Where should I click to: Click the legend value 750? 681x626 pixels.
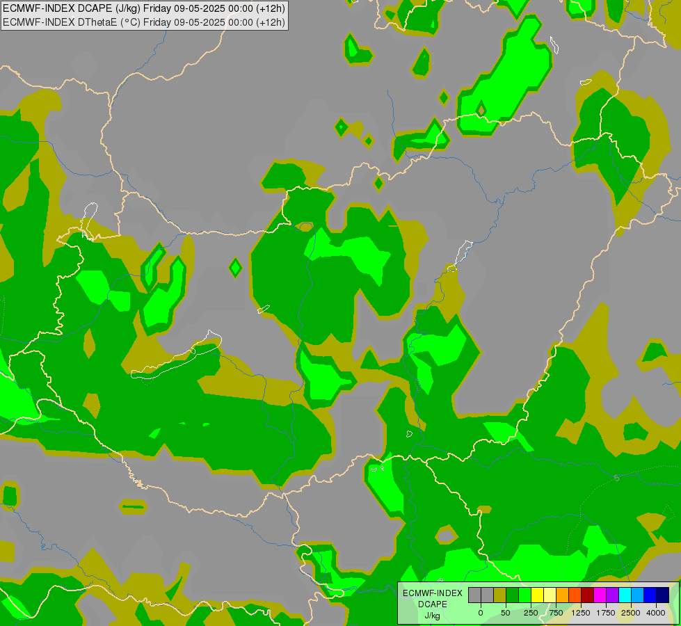[556, 613]
